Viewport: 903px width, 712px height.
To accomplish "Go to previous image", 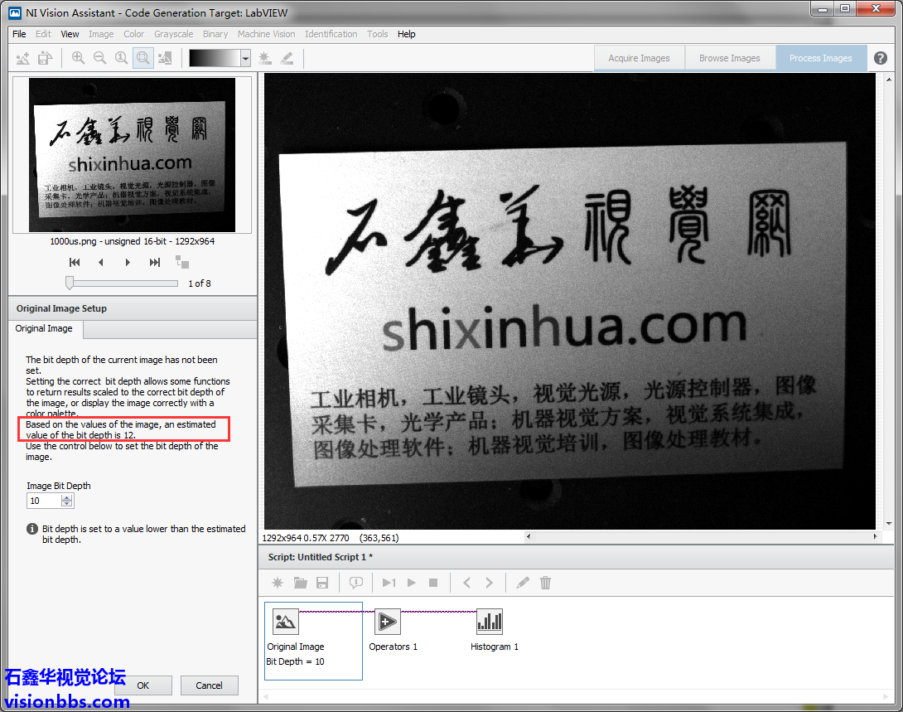I will point(101,263).
